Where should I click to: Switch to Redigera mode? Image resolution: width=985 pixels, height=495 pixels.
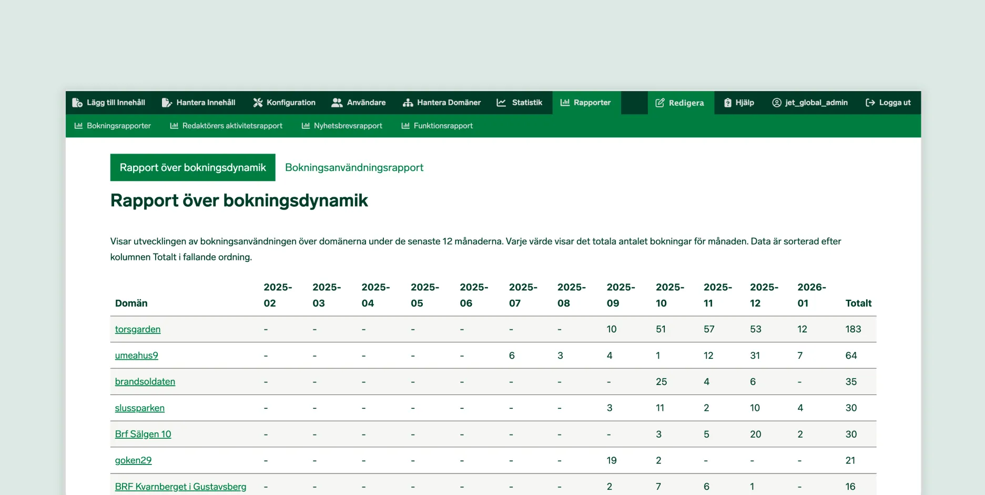pyautogui.click(x=681, y=103)
